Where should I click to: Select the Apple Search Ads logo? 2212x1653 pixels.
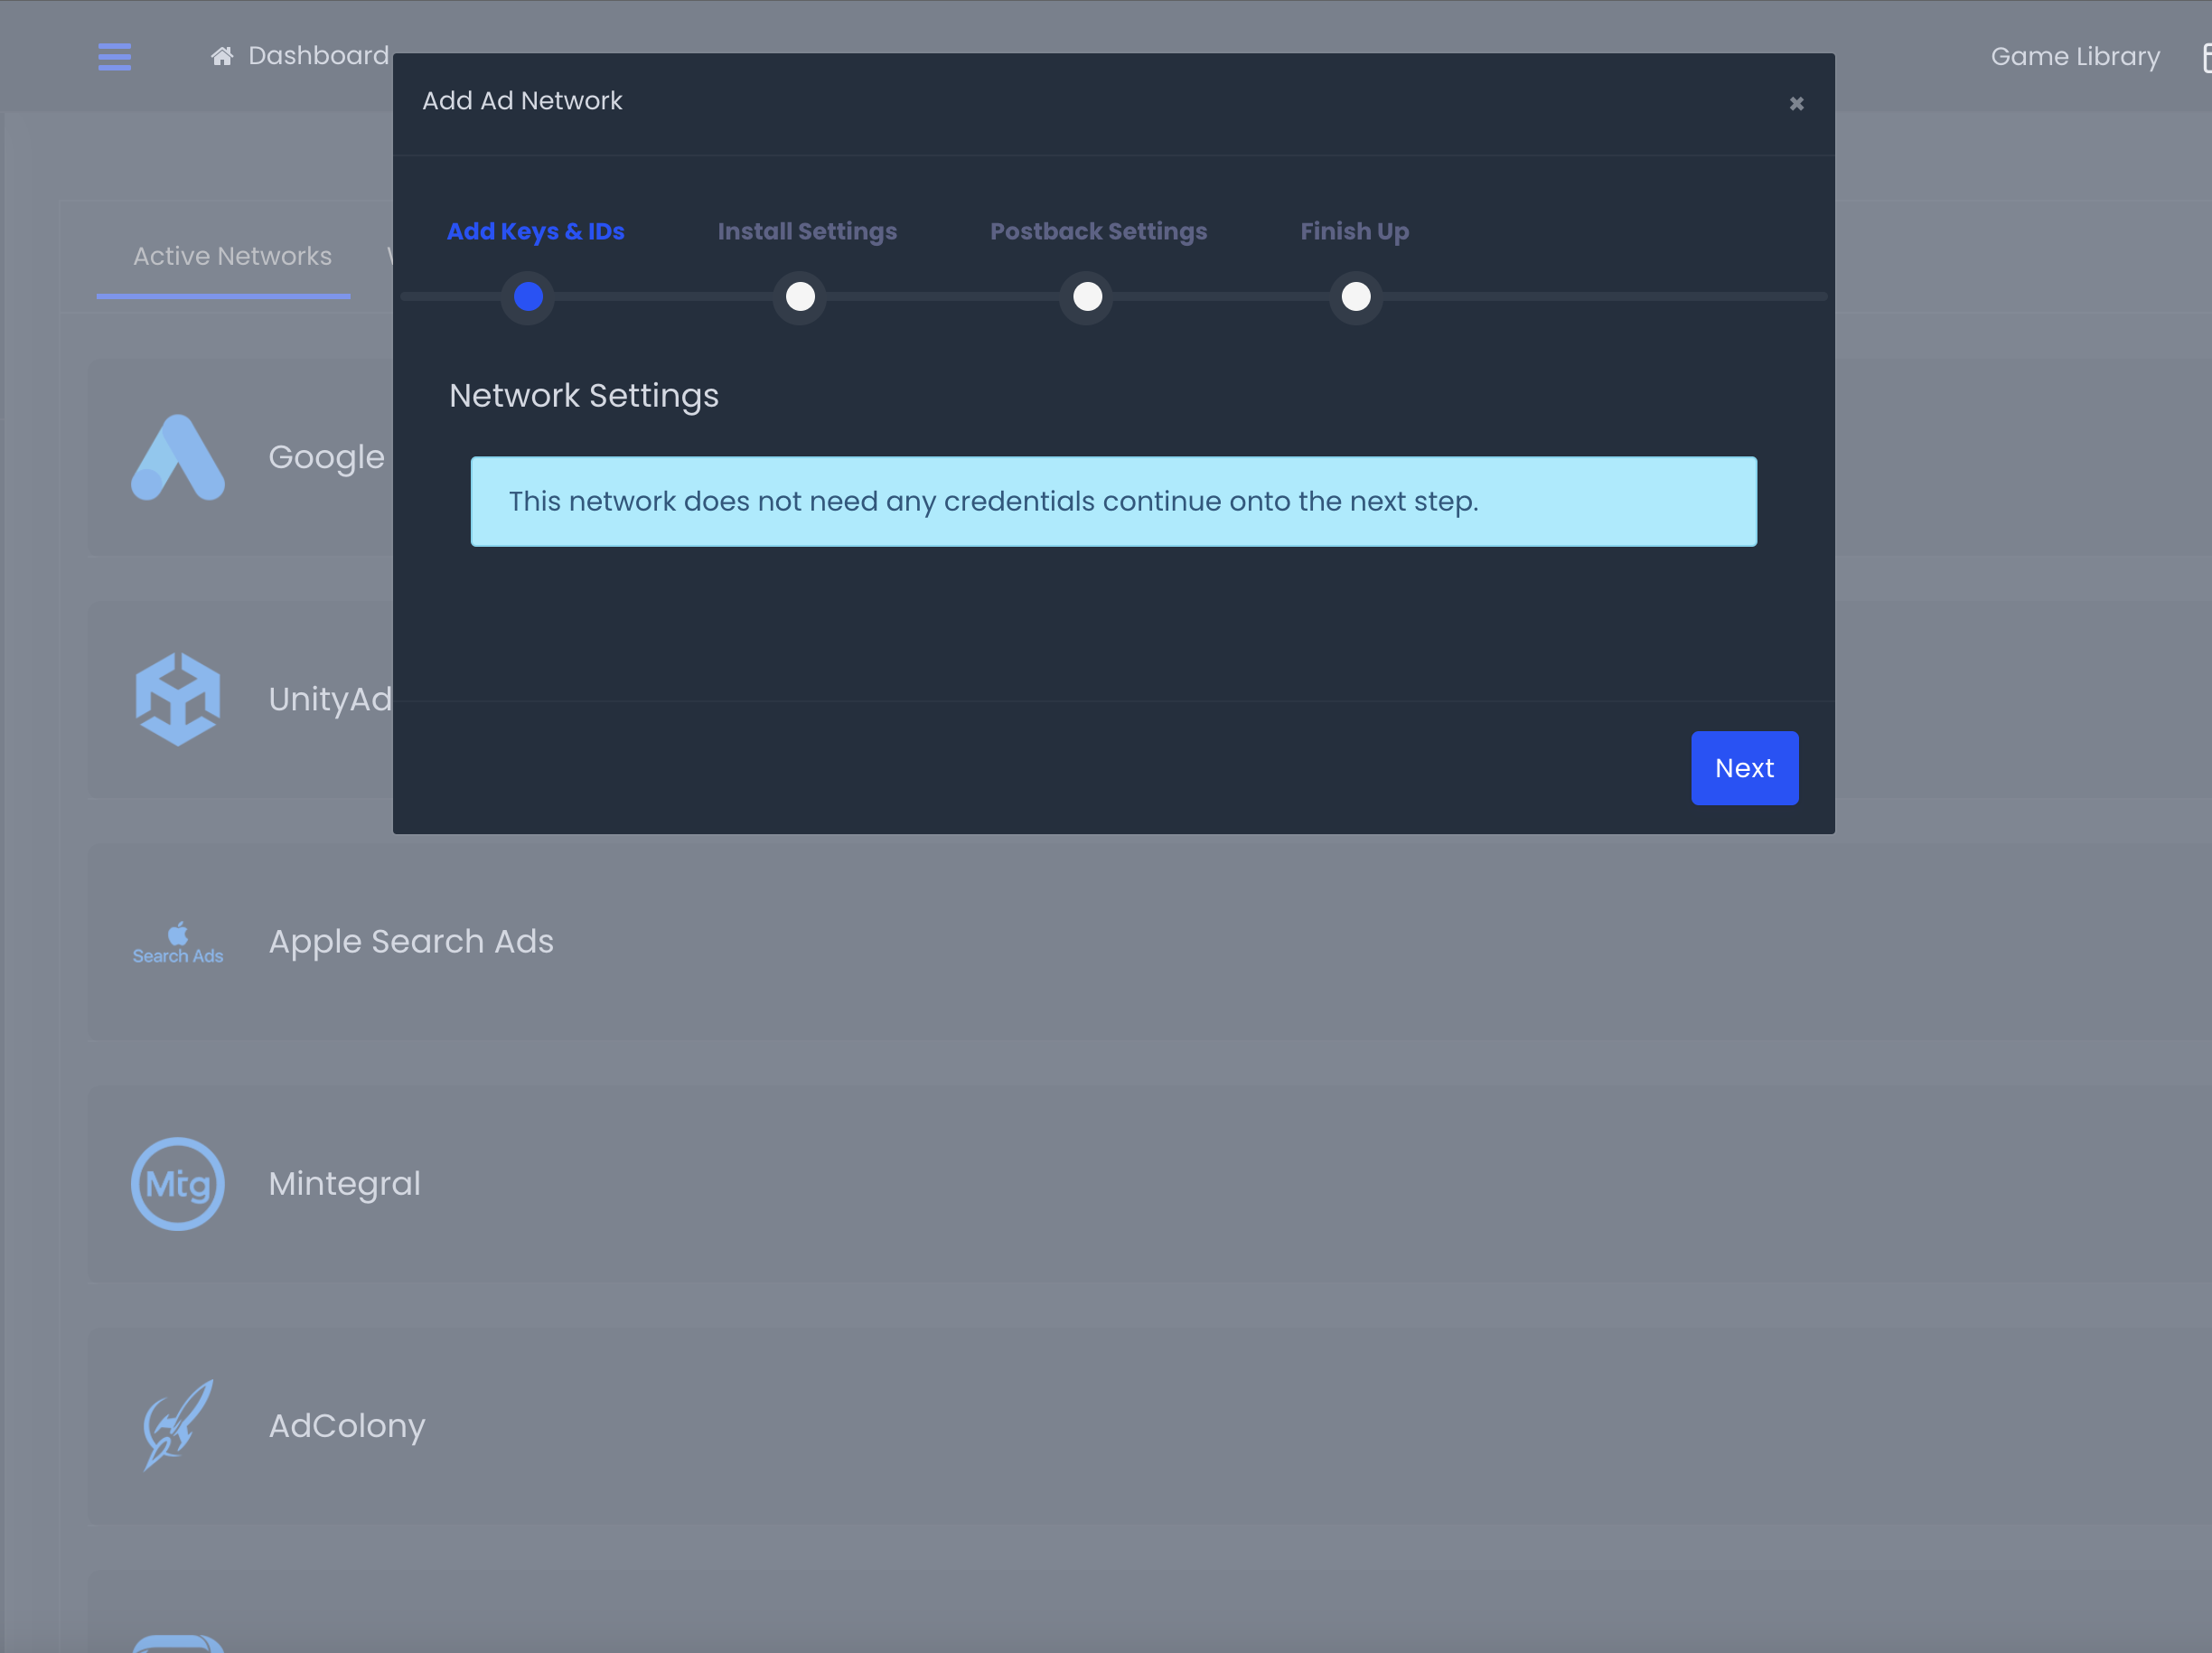click(x=178, y=941)
